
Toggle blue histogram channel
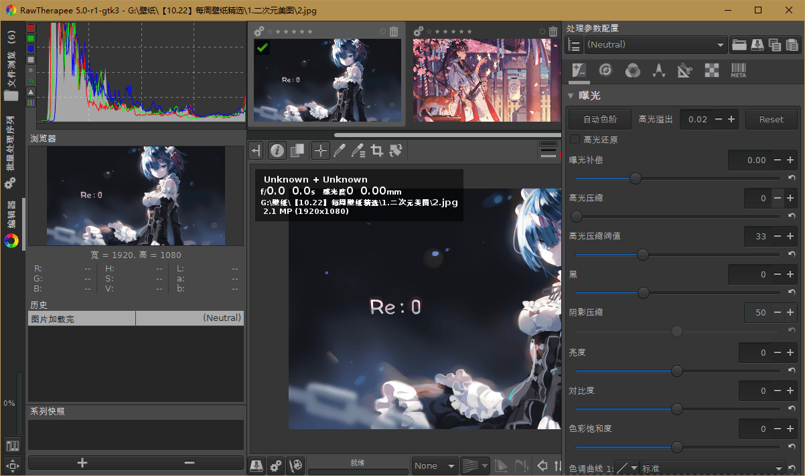[31, 49]
